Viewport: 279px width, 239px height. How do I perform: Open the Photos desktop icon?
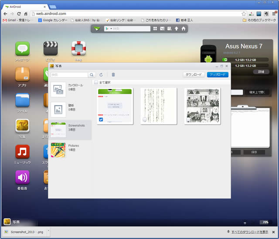click(x=22, y=126)
